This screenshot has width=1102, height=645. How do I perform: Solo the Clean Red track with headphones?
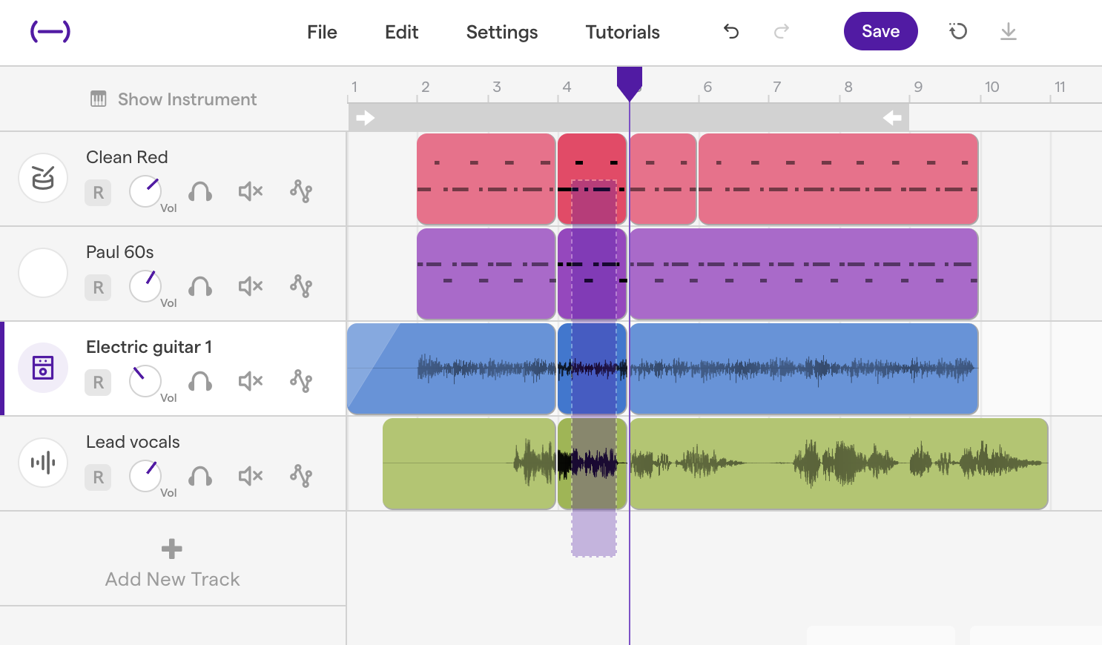[200, 192]
